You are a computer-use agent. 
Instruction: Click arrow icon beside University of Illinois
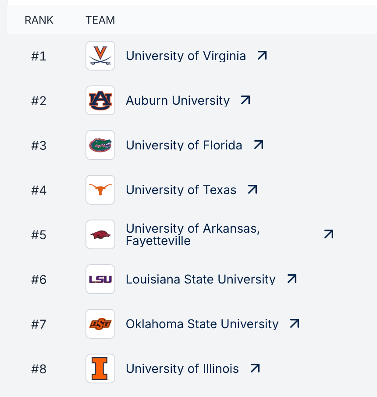pyautogui.click(x=255, y=368)
